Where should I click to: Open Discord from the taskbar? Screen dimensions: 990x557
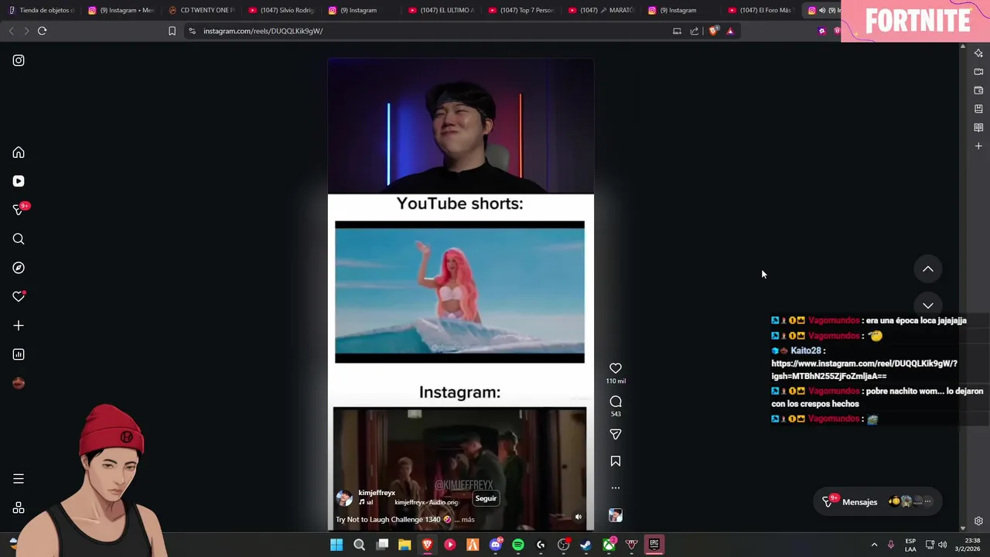[x=496, y=545]
